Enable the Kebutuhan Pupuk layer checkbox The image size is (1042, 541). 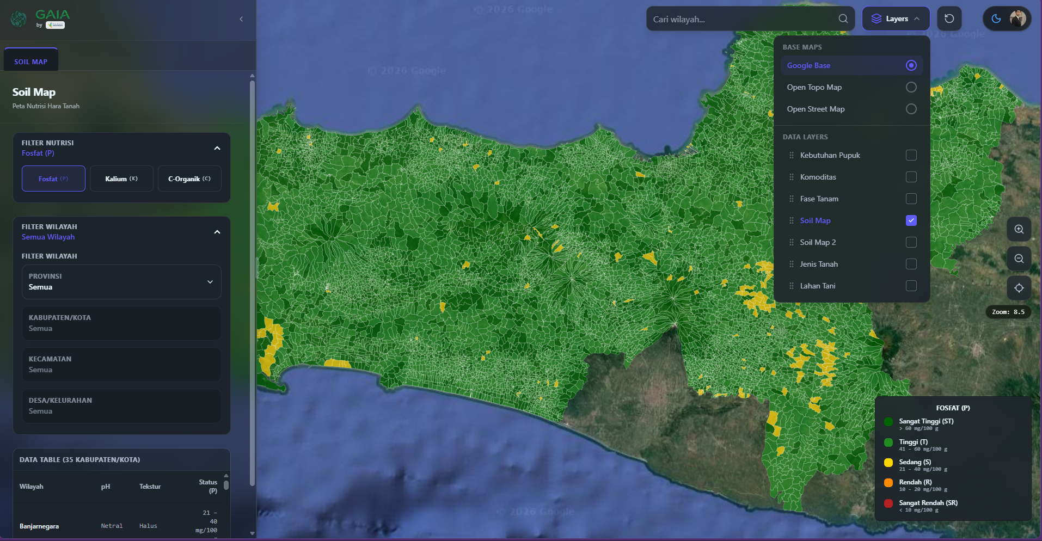point(911,156)
